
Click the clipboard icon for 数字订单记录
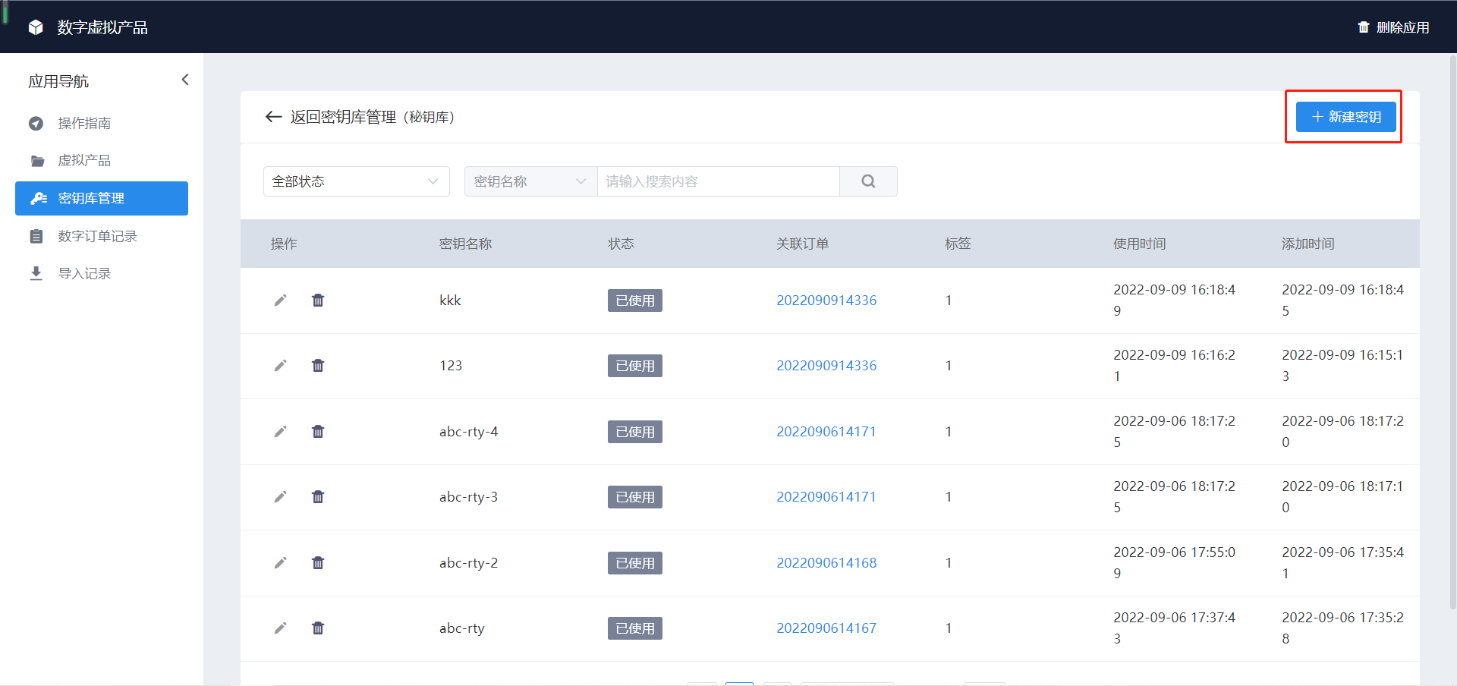coord(36,236)
